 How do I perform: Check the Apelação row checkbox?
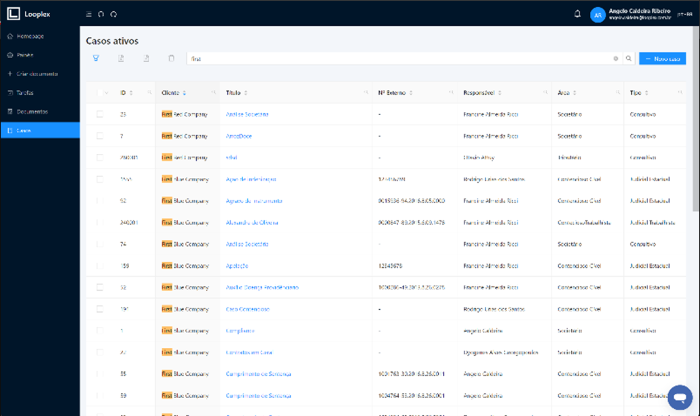coord(100,266)
